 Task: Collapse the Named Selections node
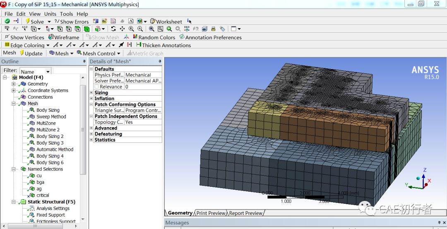pyautogui.click(x=13, y=169)
